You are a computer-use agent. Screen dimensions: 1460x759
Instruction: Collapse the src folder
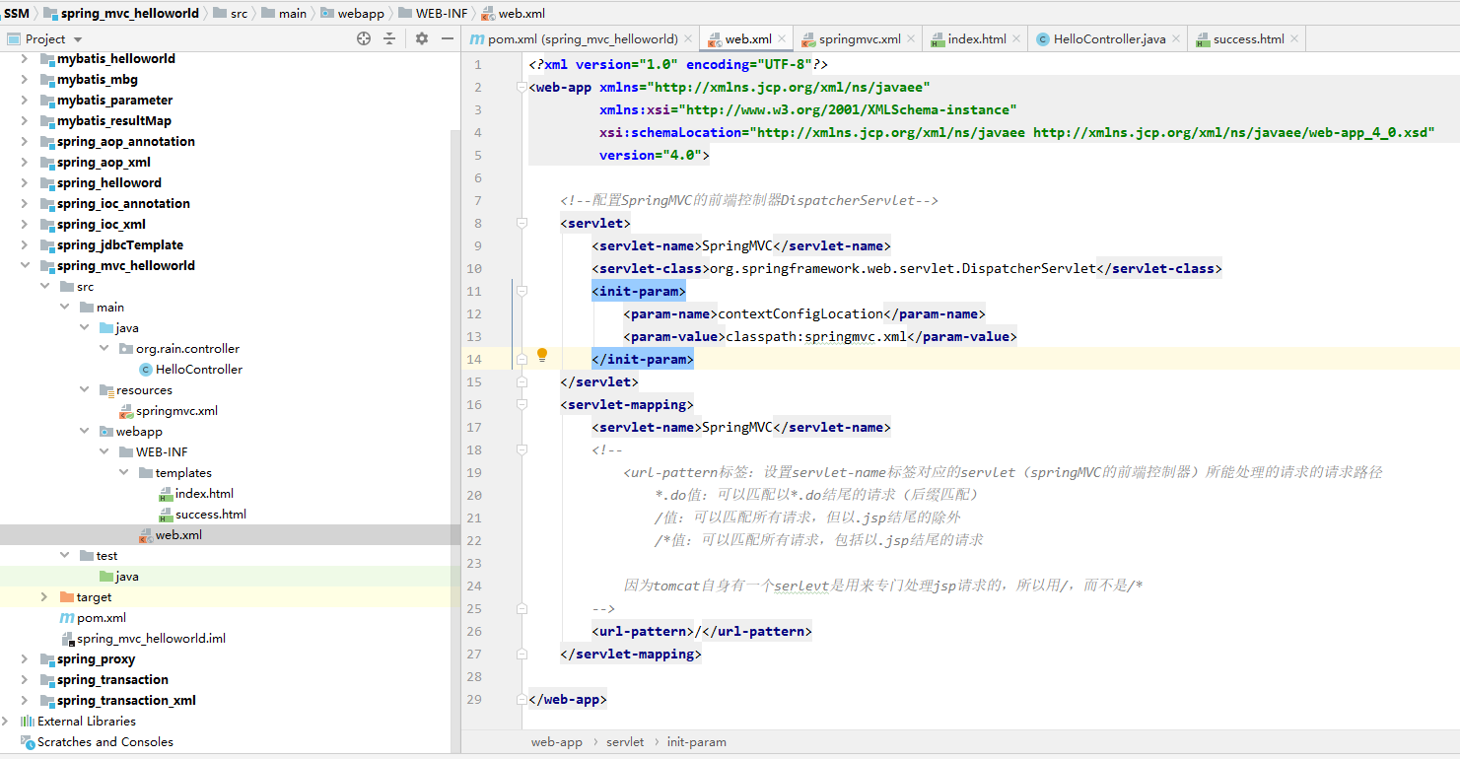click(x=44, y=287)
